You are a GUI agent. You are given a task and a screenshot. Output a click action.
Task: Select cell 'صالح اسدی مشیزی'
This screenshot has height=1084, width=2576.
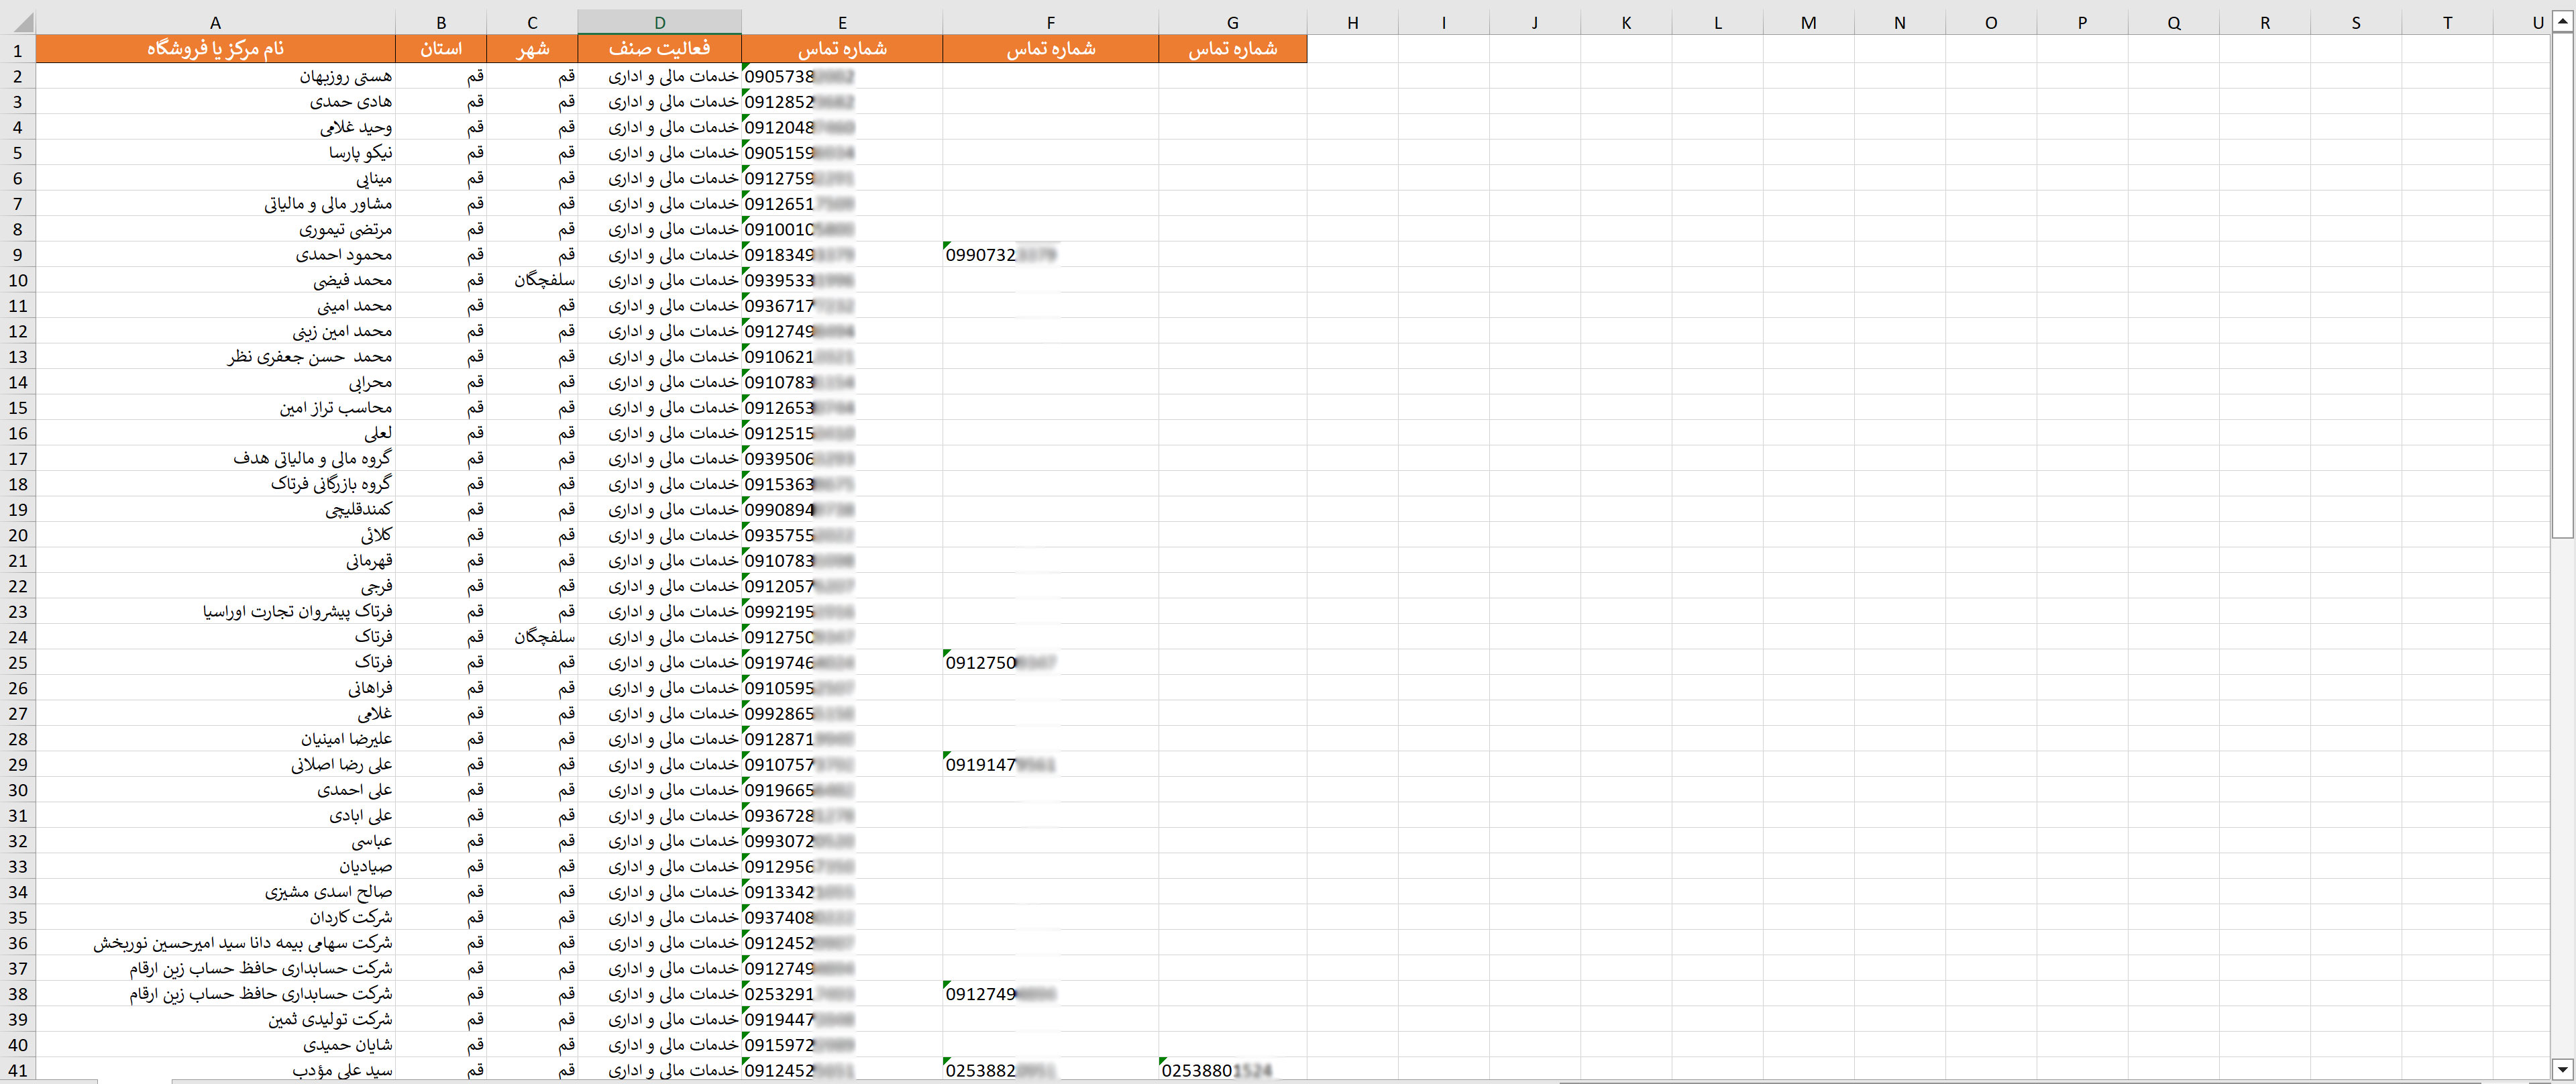(x=215, y=892)
